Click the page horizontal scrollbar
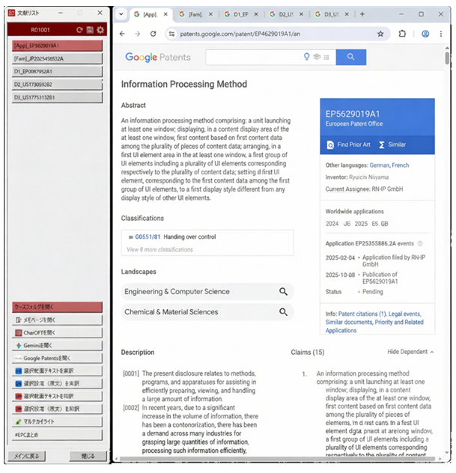The image size is (456, 473). tap(277, 459)
